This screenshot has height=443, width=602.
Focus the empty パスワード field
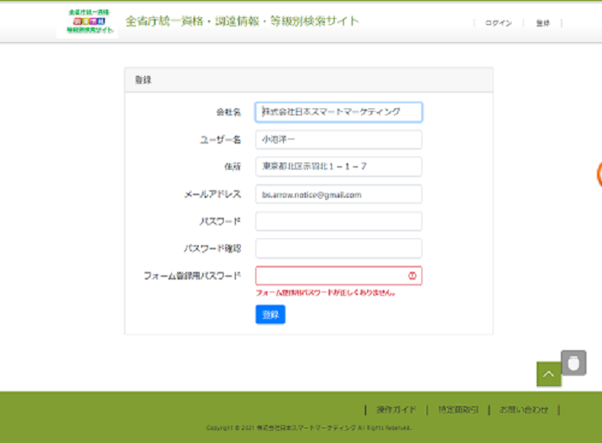click(x=338, y=221)
